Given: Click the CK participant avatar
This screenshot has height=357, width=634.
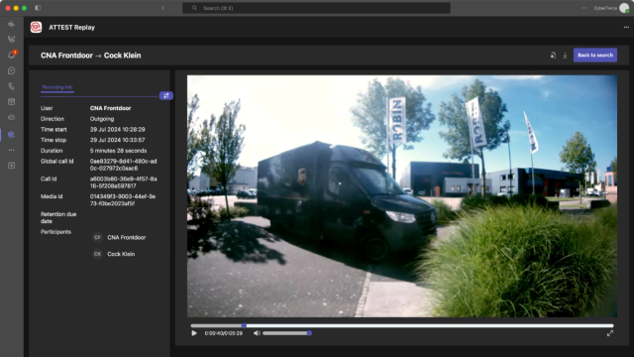Looking at the screenshot, I should tap(97, 254).
